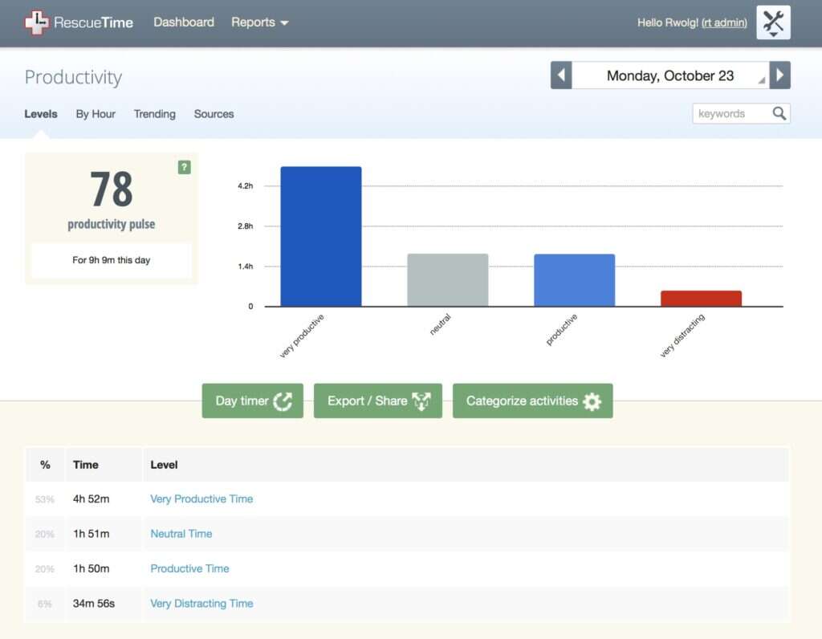Open the productivity pulse help question mark
The image size is (822, 639).
point(185,168)
